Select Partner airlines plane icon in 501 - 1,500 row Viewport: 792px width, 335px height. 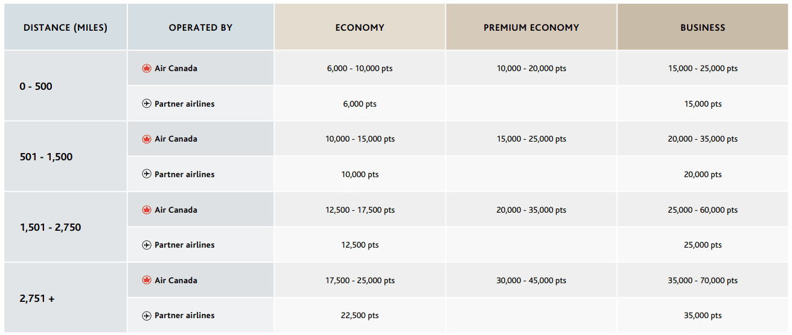(146, 174)
